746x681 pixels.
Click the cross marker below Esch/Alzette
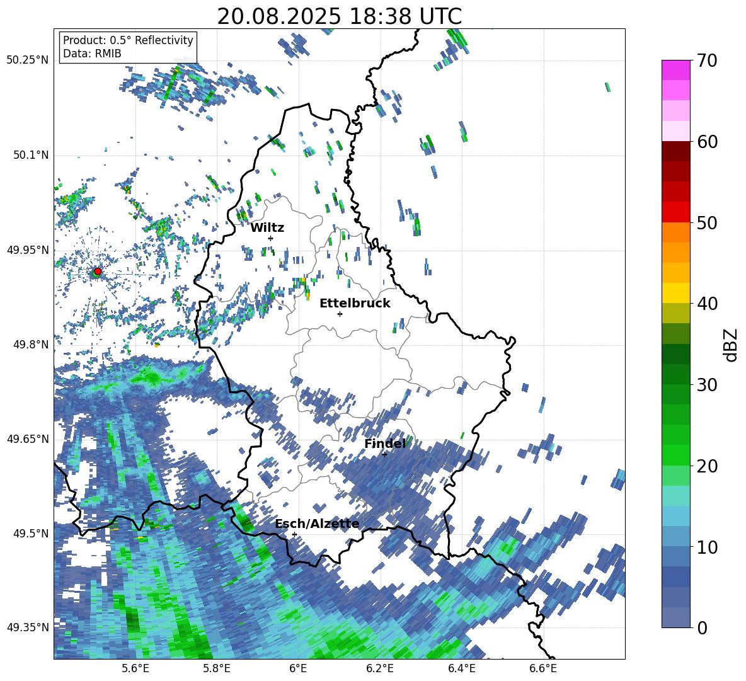coord(294,534)
